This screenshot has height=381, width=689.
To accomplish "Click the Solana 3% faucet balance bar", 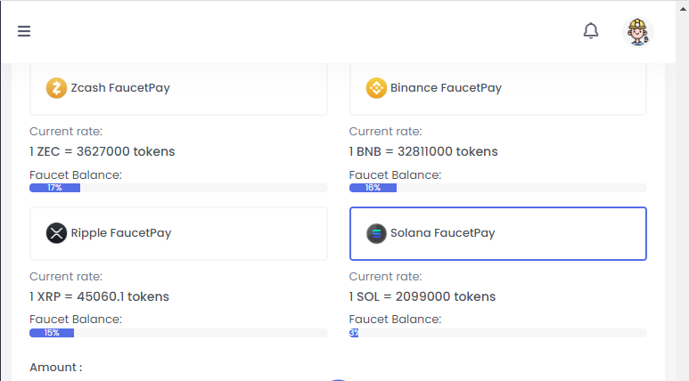I will (x=498, y=333).
